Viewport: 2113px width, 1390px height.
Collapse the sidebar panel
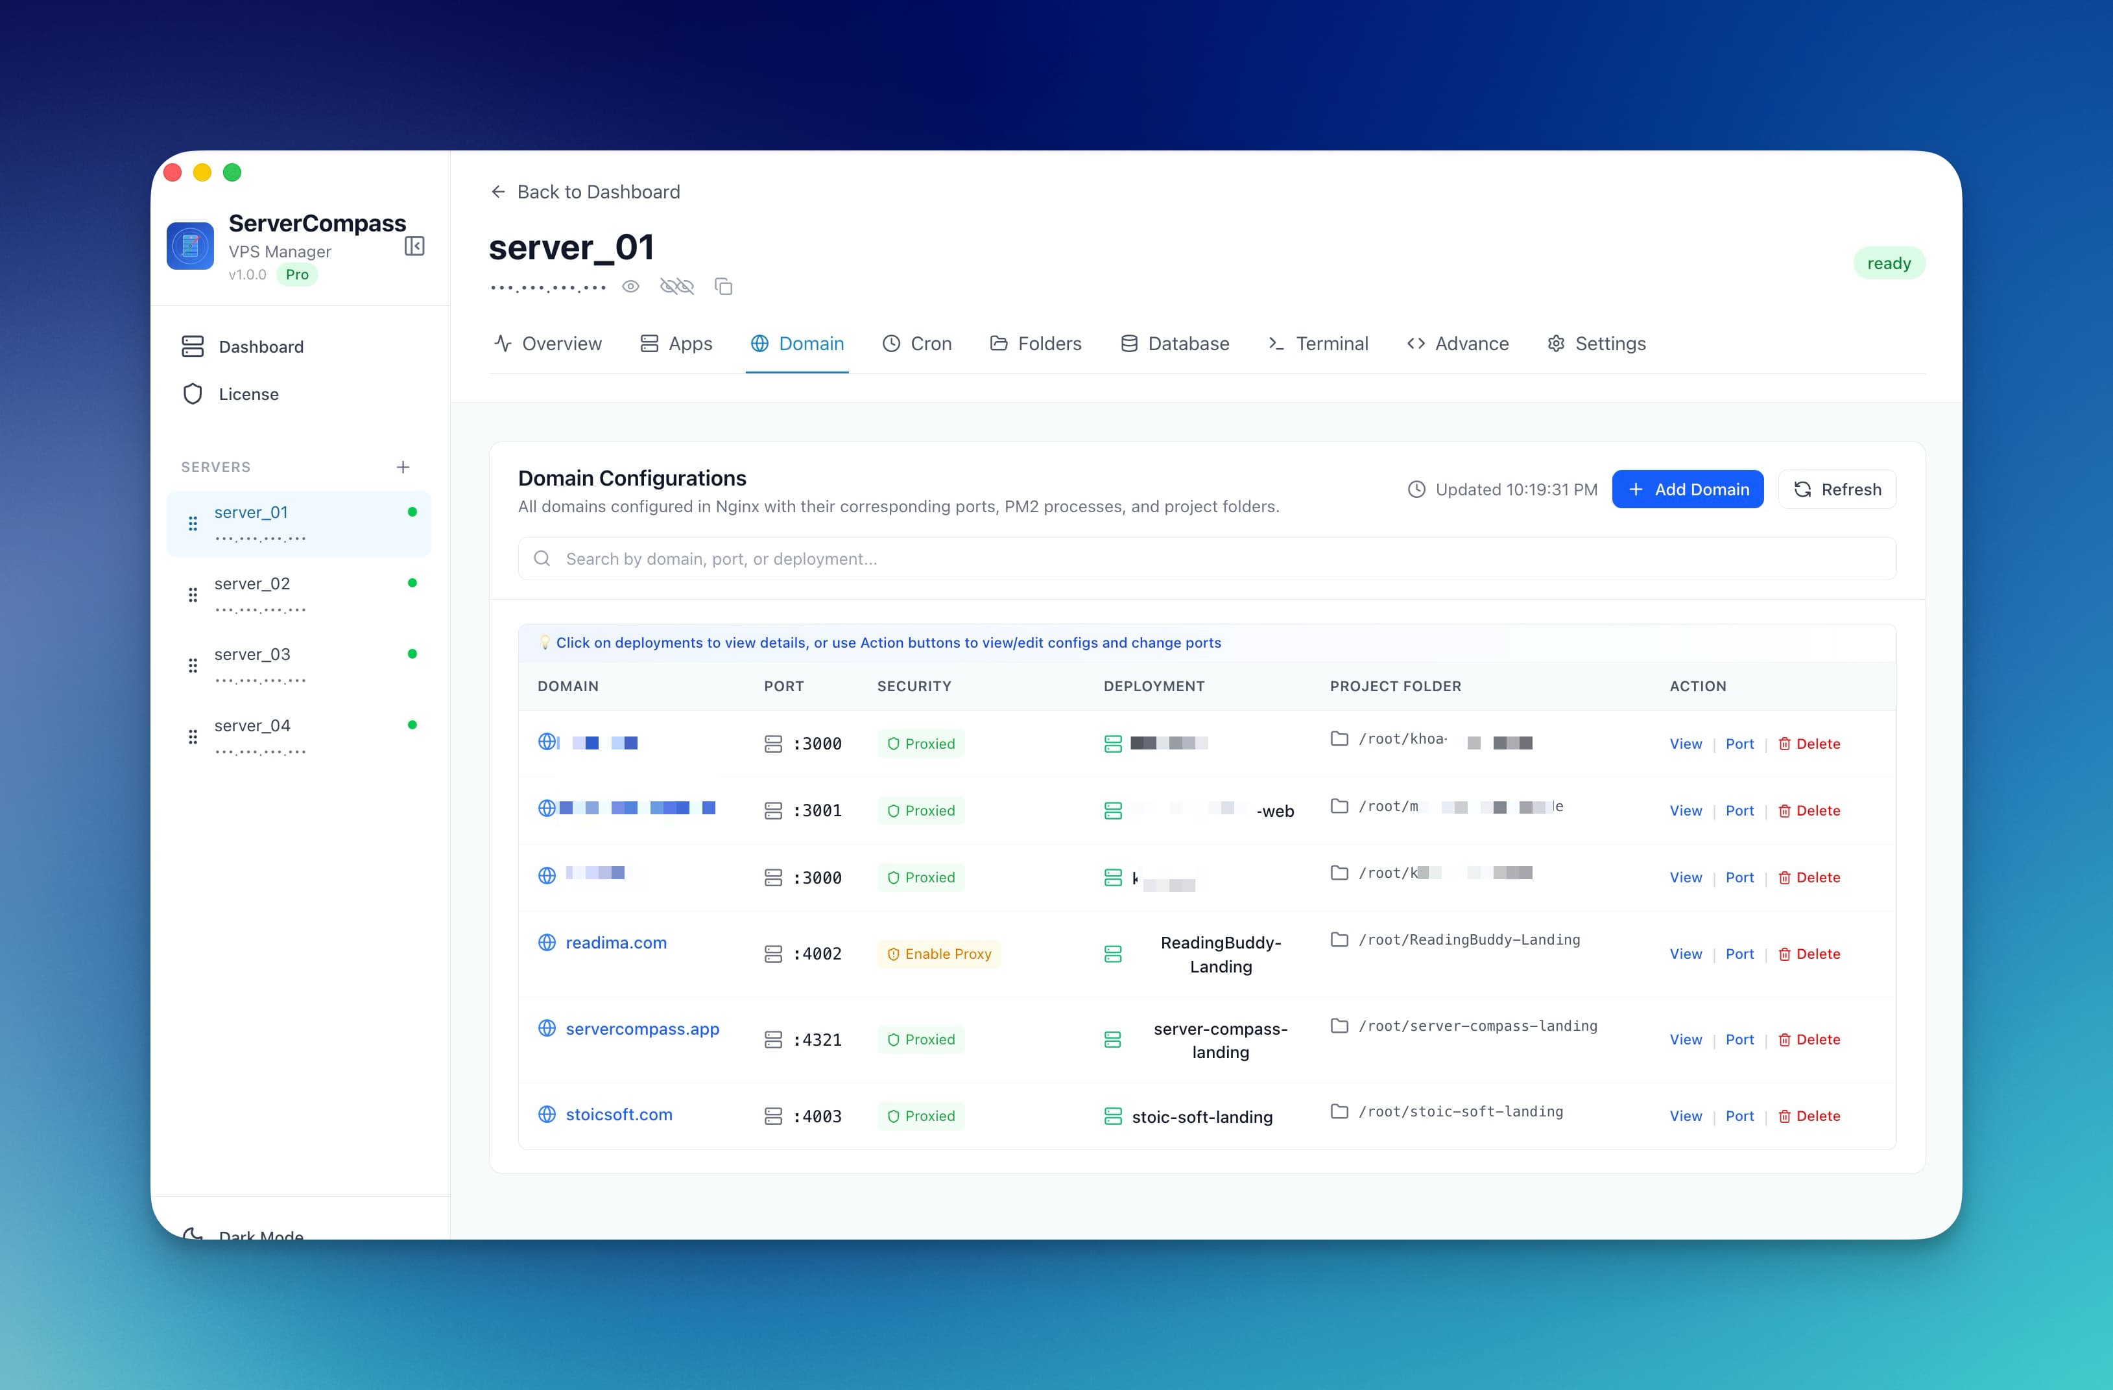tap(414, 246)
